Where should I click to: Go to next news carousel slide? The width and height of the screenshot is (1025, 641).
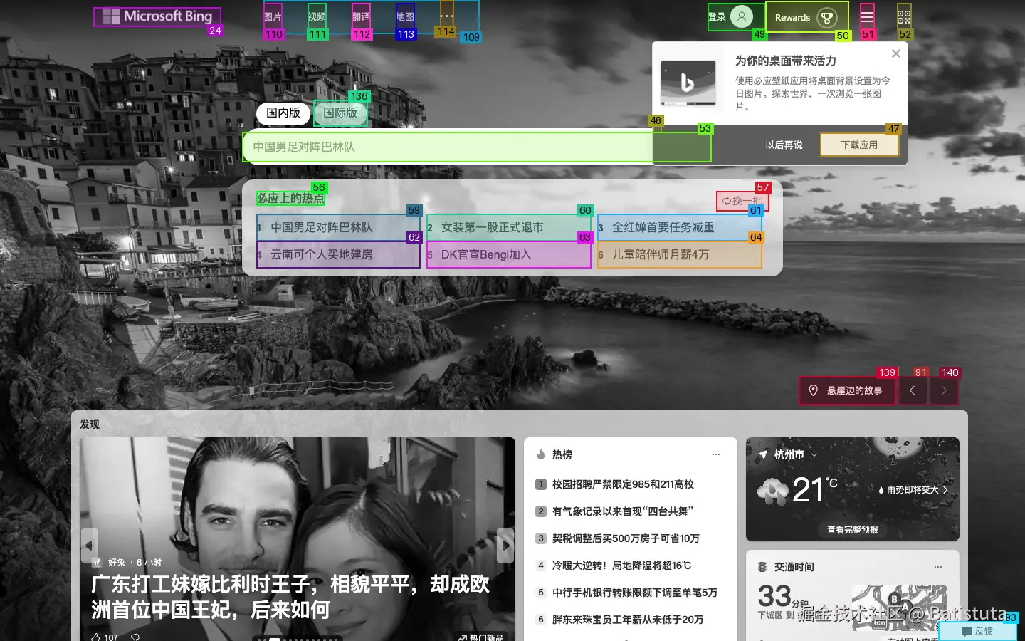click(x=505, y=546)
